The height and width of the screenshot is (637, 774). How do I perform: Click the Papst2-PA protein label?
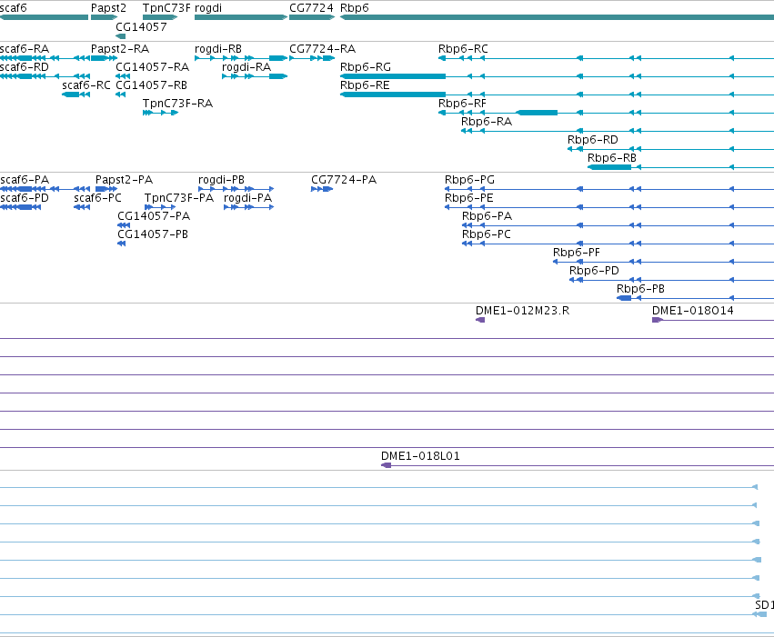pyautogui.click(x=124, y=179)
